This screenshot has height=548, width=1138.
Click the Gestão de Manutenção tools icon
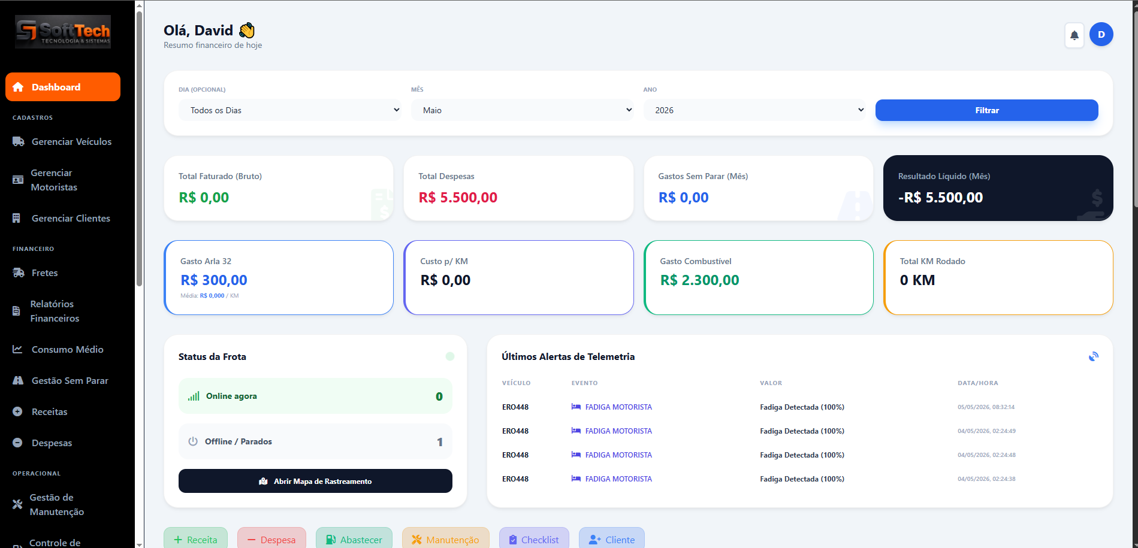point(17,504)
